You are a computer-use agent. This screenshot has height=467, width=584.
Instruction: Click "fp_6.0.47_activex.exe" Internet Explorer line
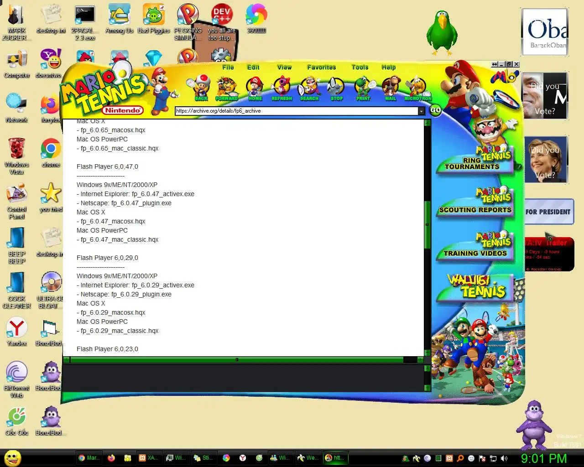(x=136, y=194)
